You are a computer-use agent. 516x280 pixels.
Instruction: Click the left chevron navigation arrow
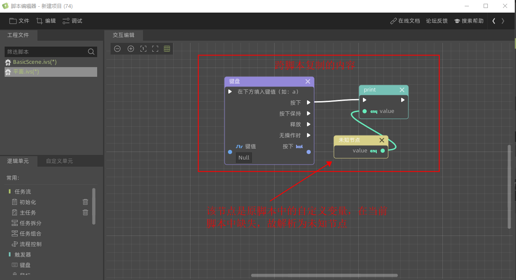494,21
